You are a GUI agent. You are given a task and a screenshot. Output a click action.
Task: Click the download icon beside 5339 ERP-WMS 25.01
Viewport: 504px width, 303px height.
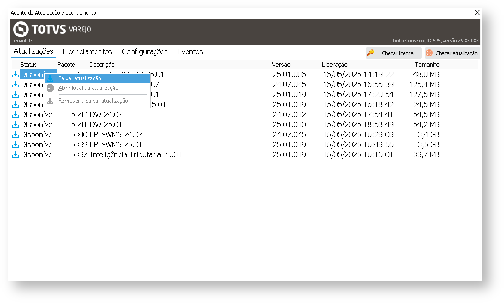15,144
